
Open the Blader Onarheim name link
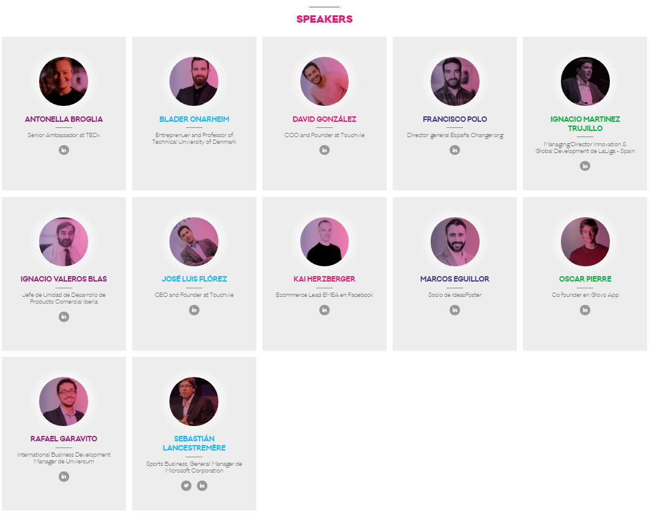tap(194, 119)
